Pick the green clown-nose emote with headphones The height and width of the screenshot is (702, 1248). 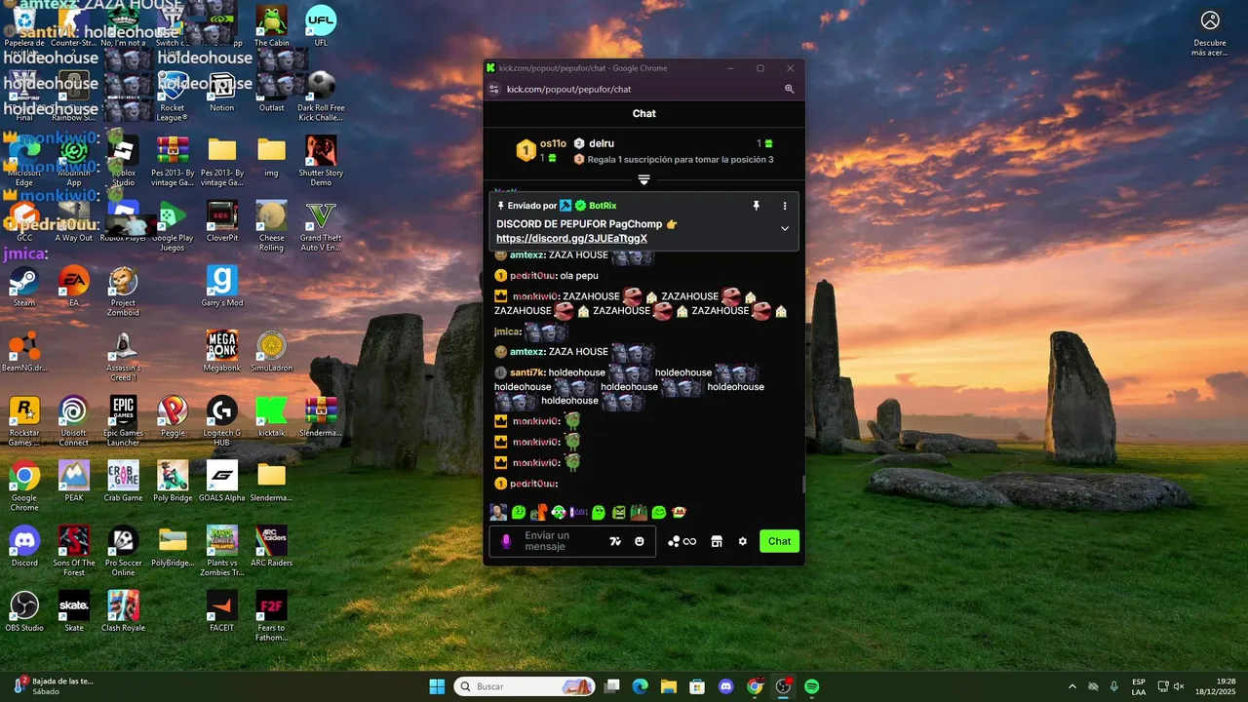(559, 512)
